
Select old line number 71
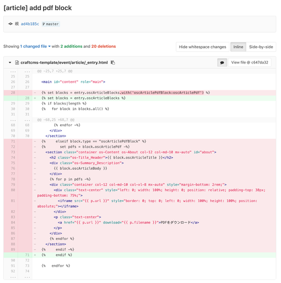point(13,141)
